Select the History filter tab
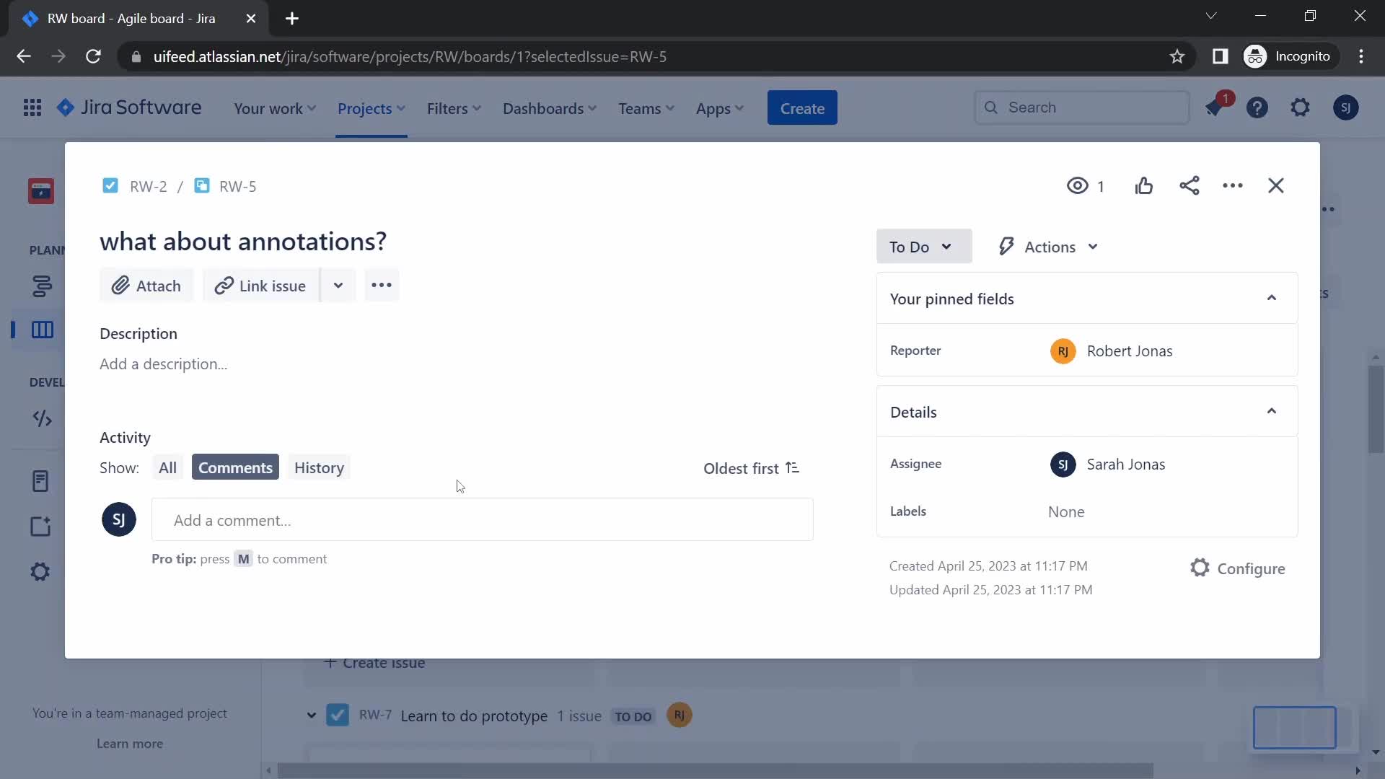This screenshot has width=1385, height=779. (319, 467)
